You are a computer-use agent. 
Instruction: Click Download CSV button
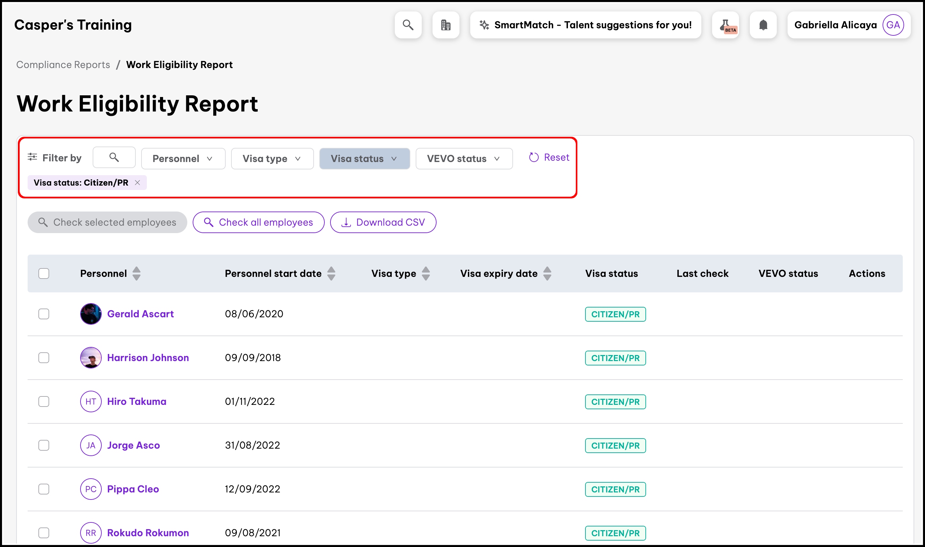383,222
